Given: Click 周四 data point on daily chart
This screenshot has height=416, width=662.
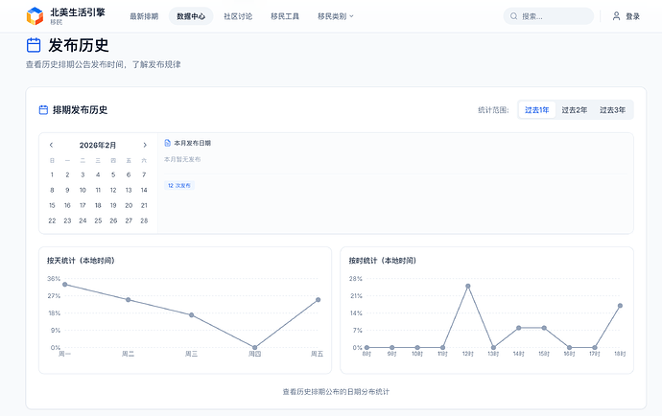Looking at the screenshot, I should (254, 348).
